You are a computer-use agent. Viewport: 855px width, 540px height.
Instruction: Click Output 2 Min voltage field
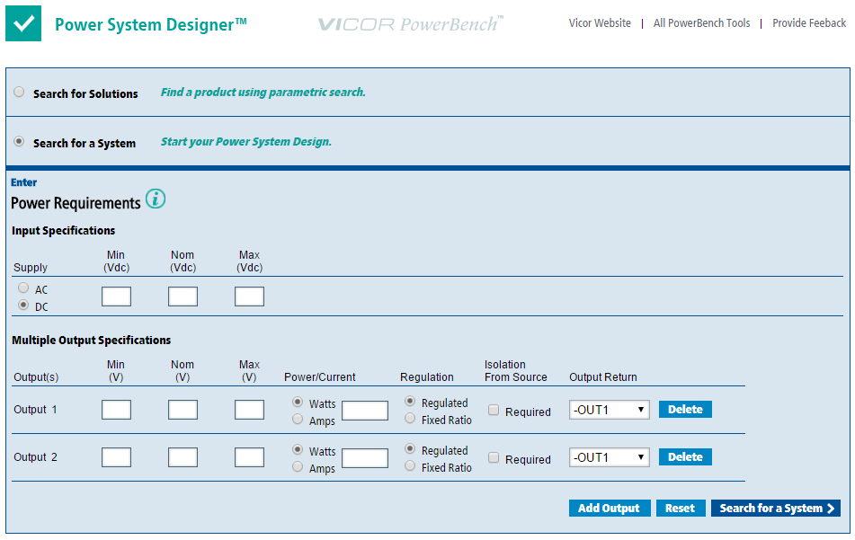pyautogui.click(x=116, y=457)
